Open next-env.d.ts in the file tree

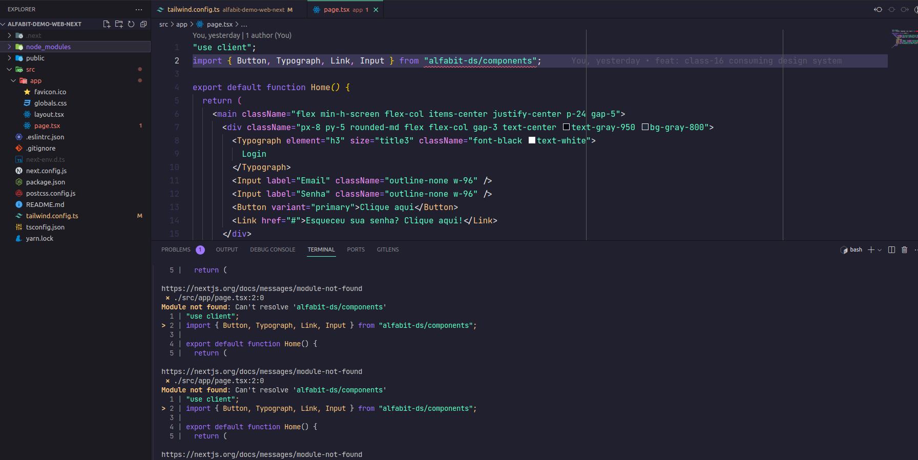point(75,159)
